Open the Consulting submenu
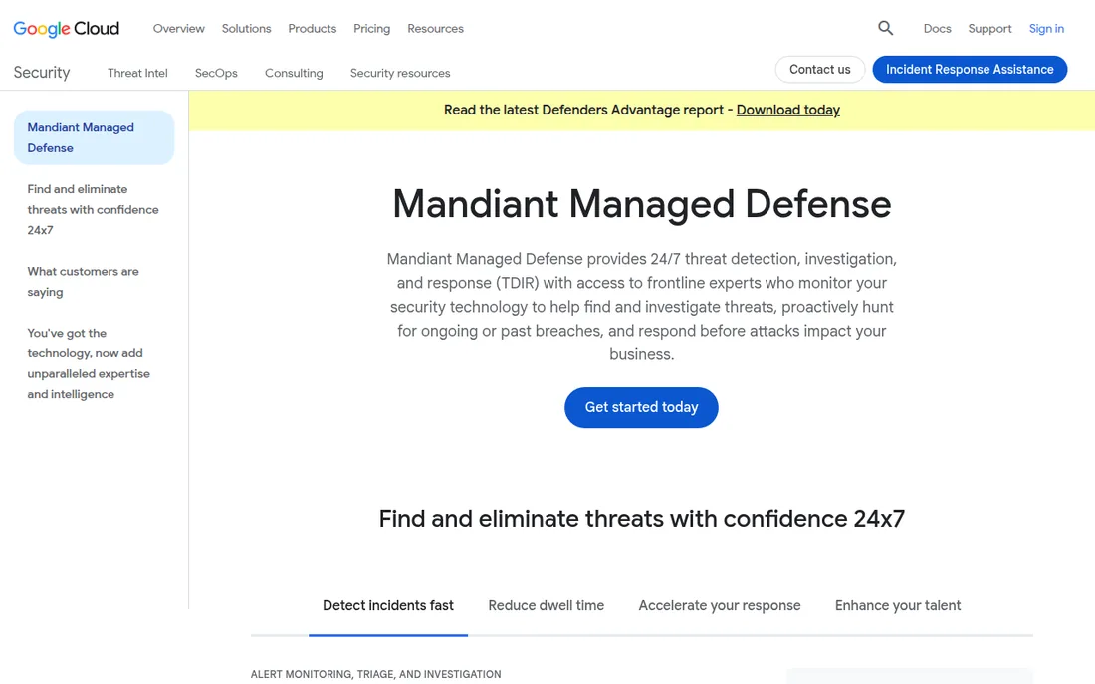The image size is (1095, 684). pyautogui.click(x=294, y=73)
